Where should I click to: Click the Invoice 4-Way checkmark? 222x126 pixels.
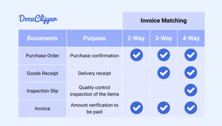[191, 108]
